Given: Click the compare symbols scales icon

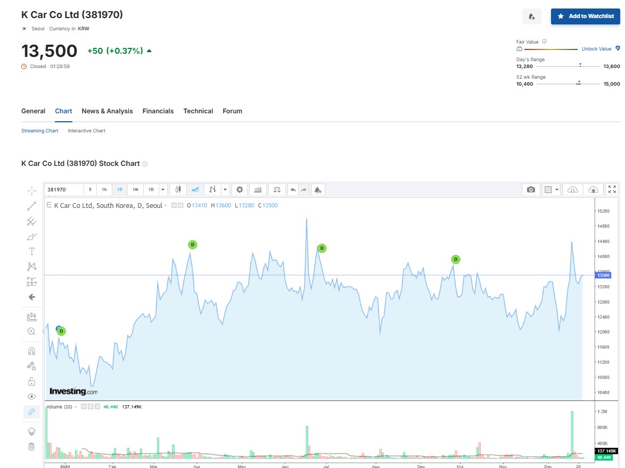Looking at the screenshot, I should pyautogui.click(x=277, y=189).
